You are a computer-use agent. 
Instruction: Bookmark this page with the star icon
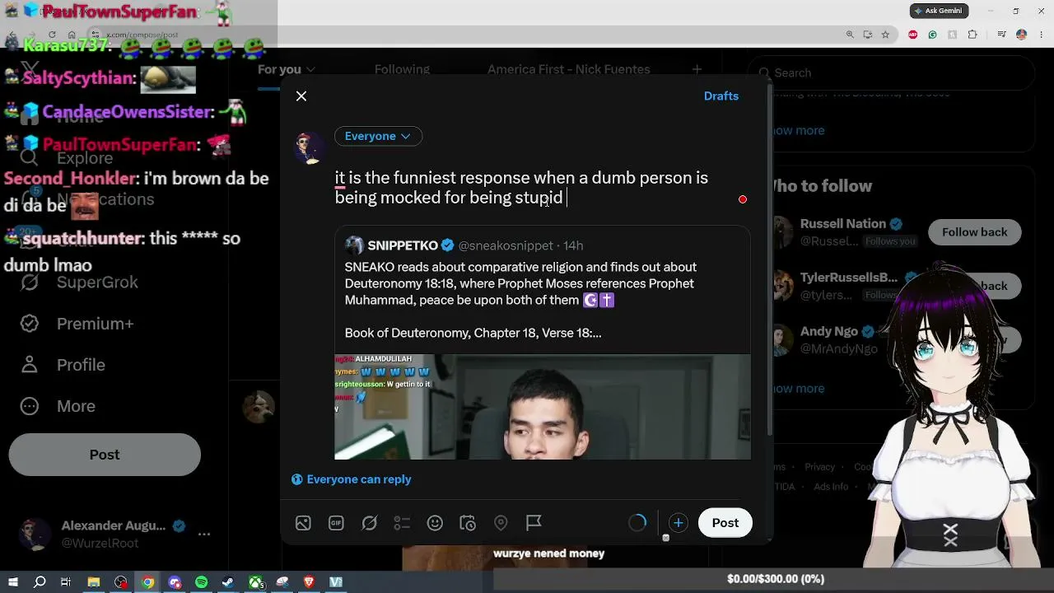point(885,35)
